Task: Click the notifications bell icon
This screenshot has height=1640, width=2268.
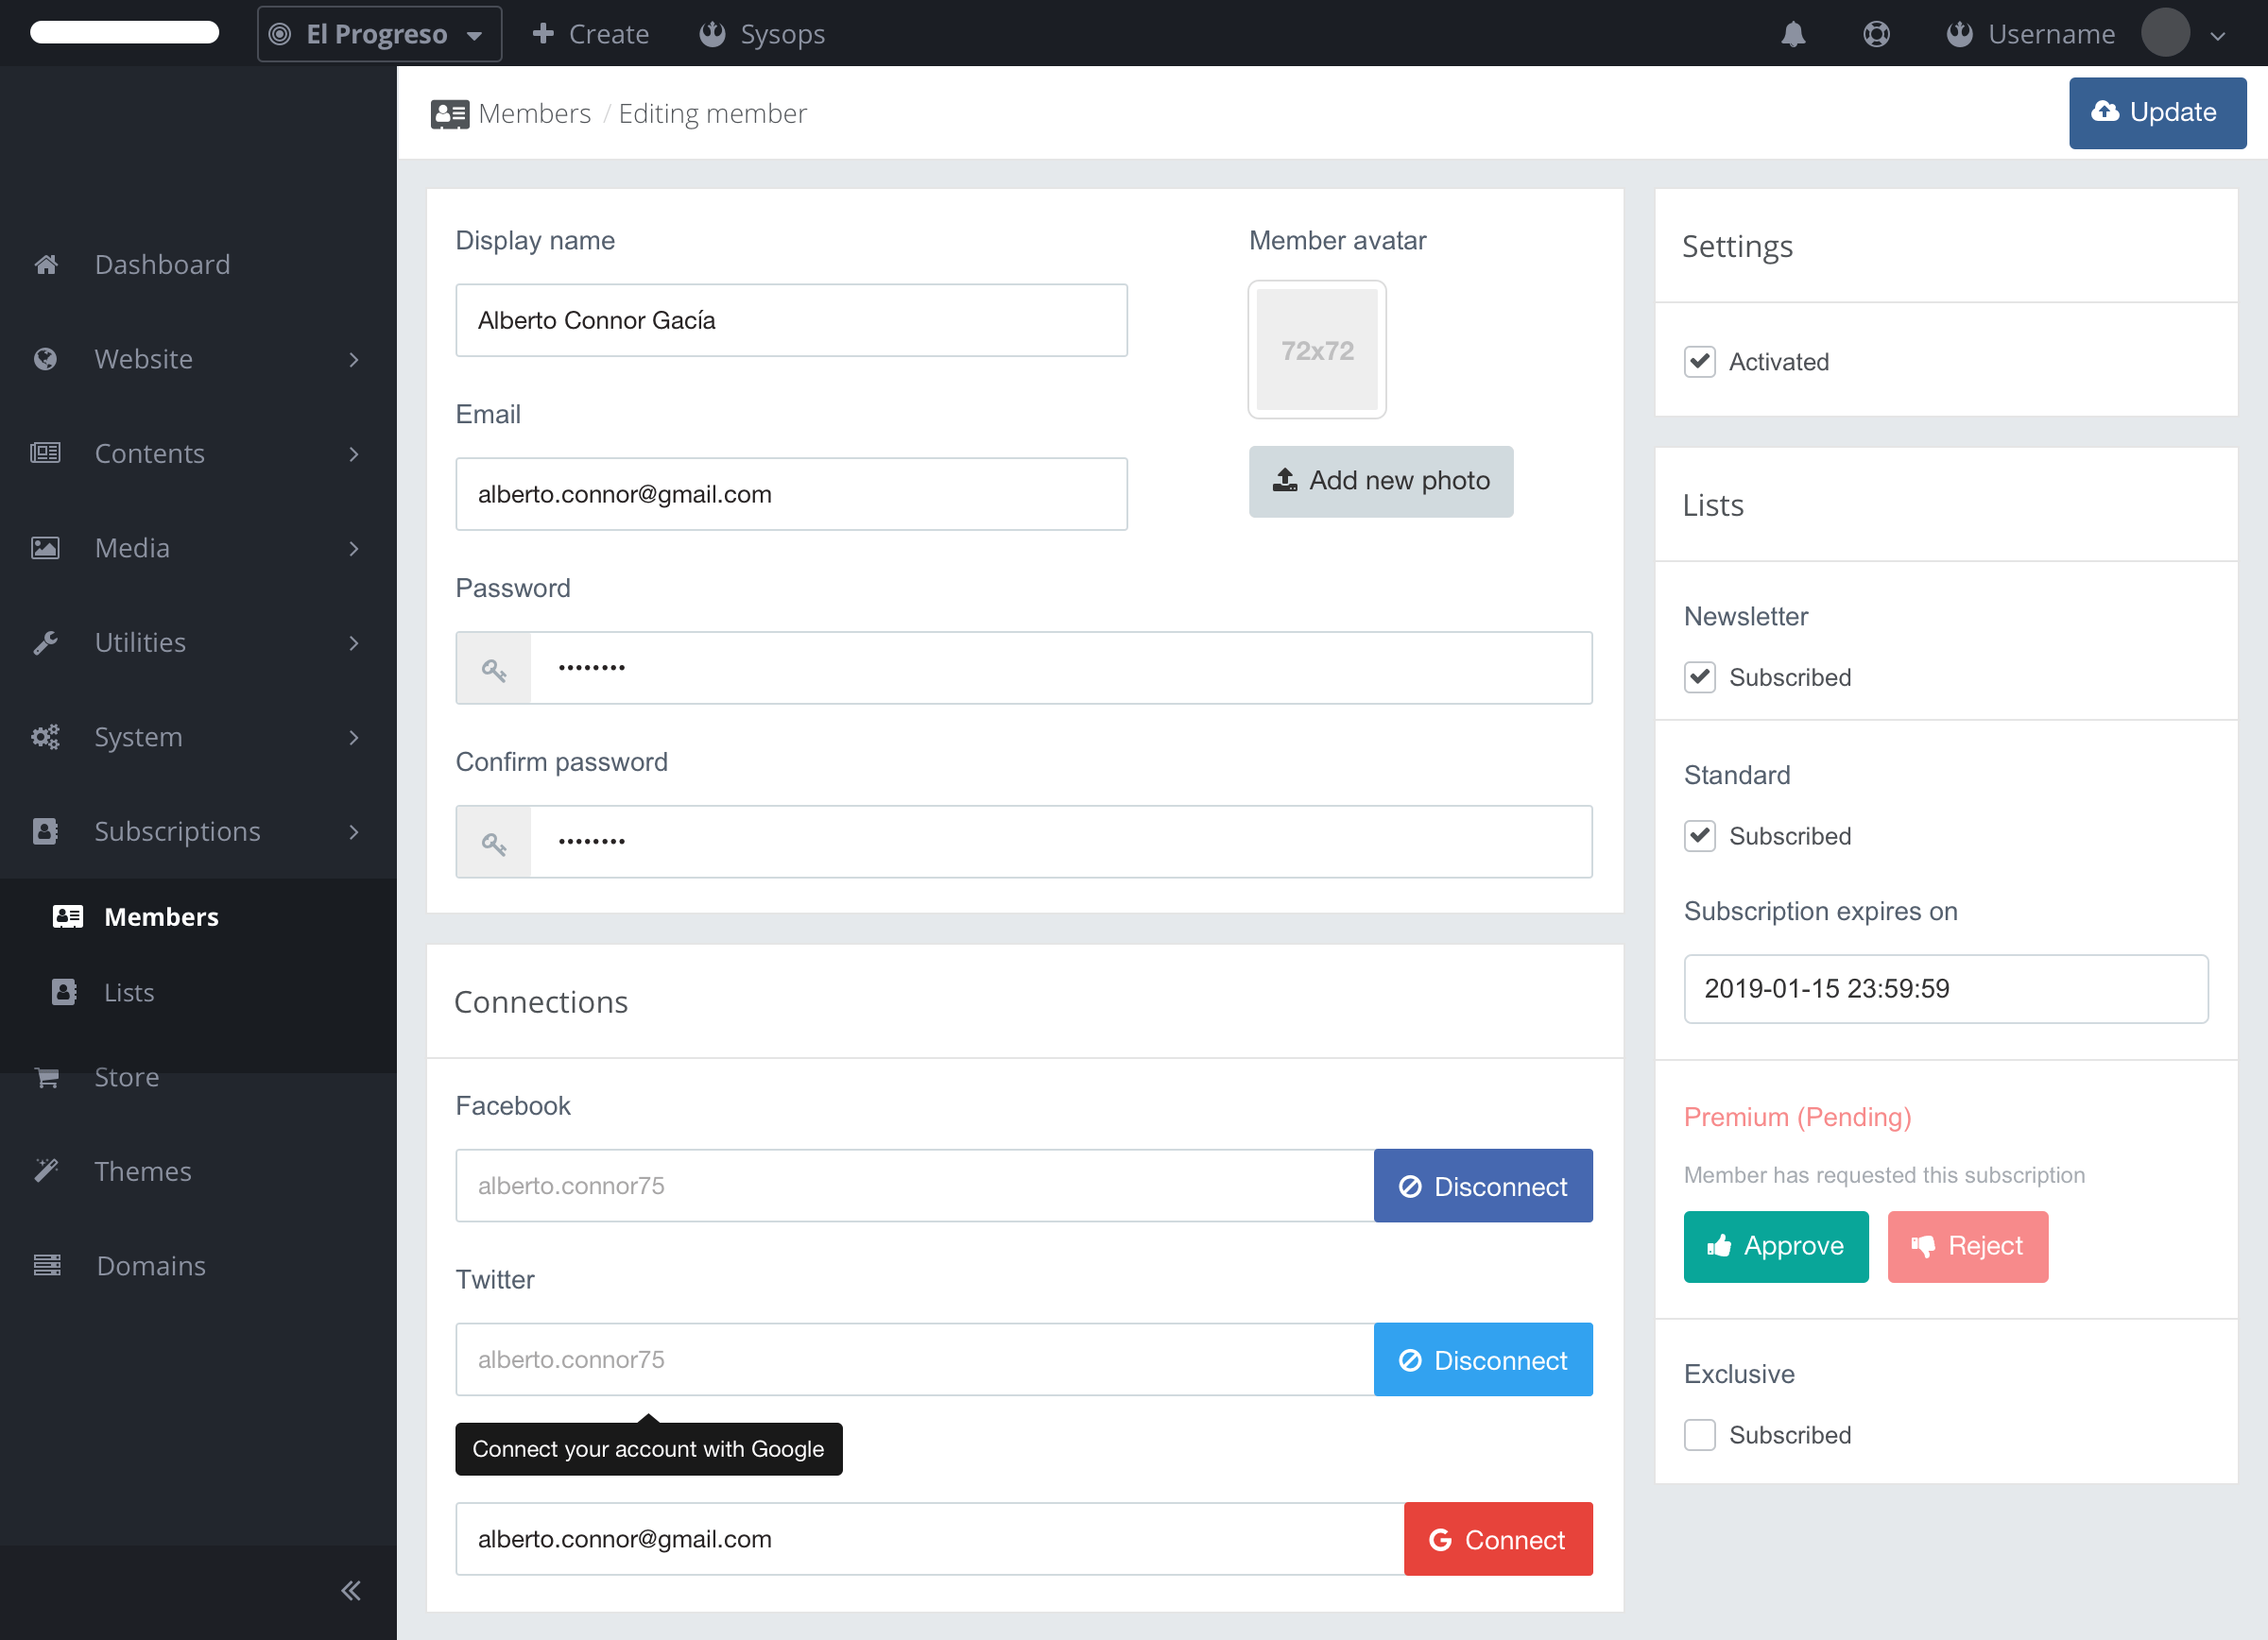Action: [x=1793, y=34]
